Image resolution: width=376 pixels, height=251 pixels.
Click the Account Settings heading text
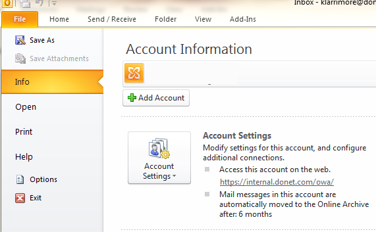(237, 135)
